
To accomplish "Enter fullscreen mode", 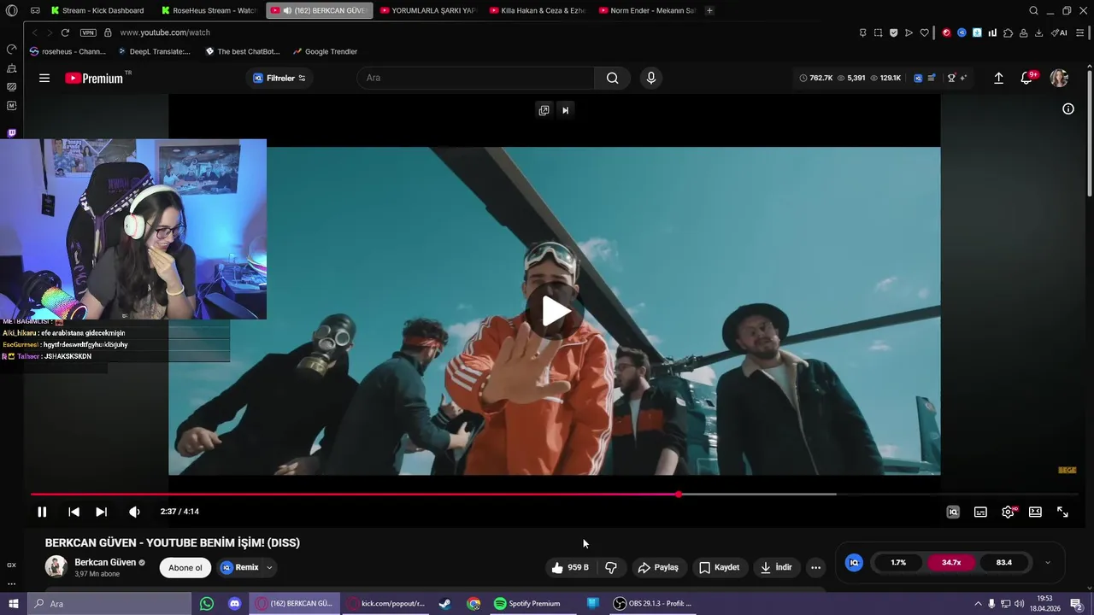I will pos(1062,512).
